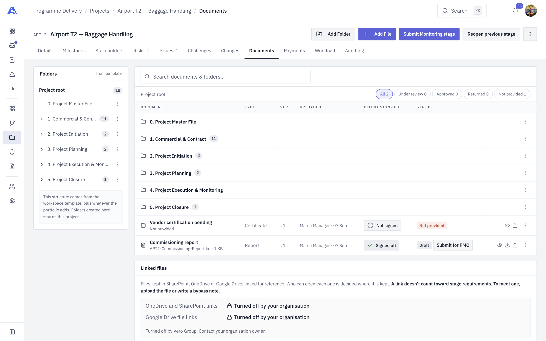Expand 2. Project Initiation folder in tree

[42, 134]
